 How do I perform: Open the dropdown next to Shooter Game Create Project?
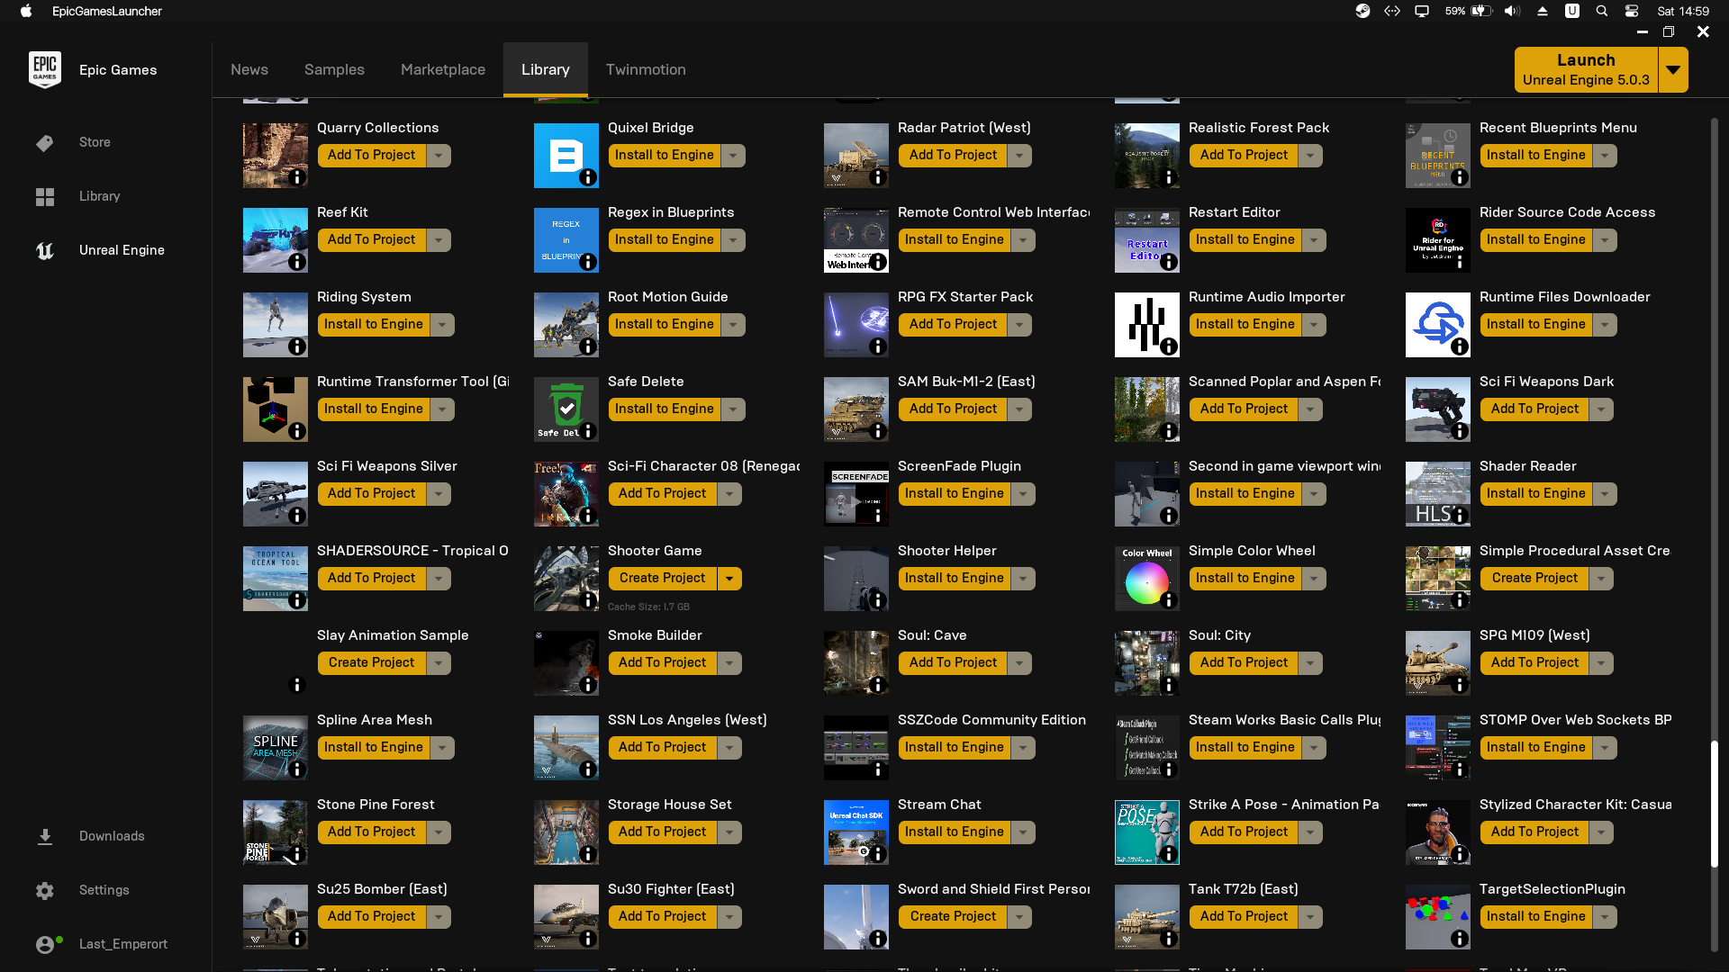tap(730, 579)
